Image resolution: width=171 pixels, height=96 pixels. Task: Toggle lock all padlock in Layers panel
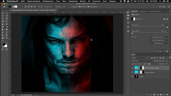[150, 64]
